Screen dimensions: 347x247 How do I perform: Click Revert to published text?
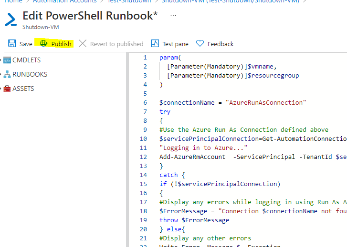pyautogui.click(x=116, y=44)
